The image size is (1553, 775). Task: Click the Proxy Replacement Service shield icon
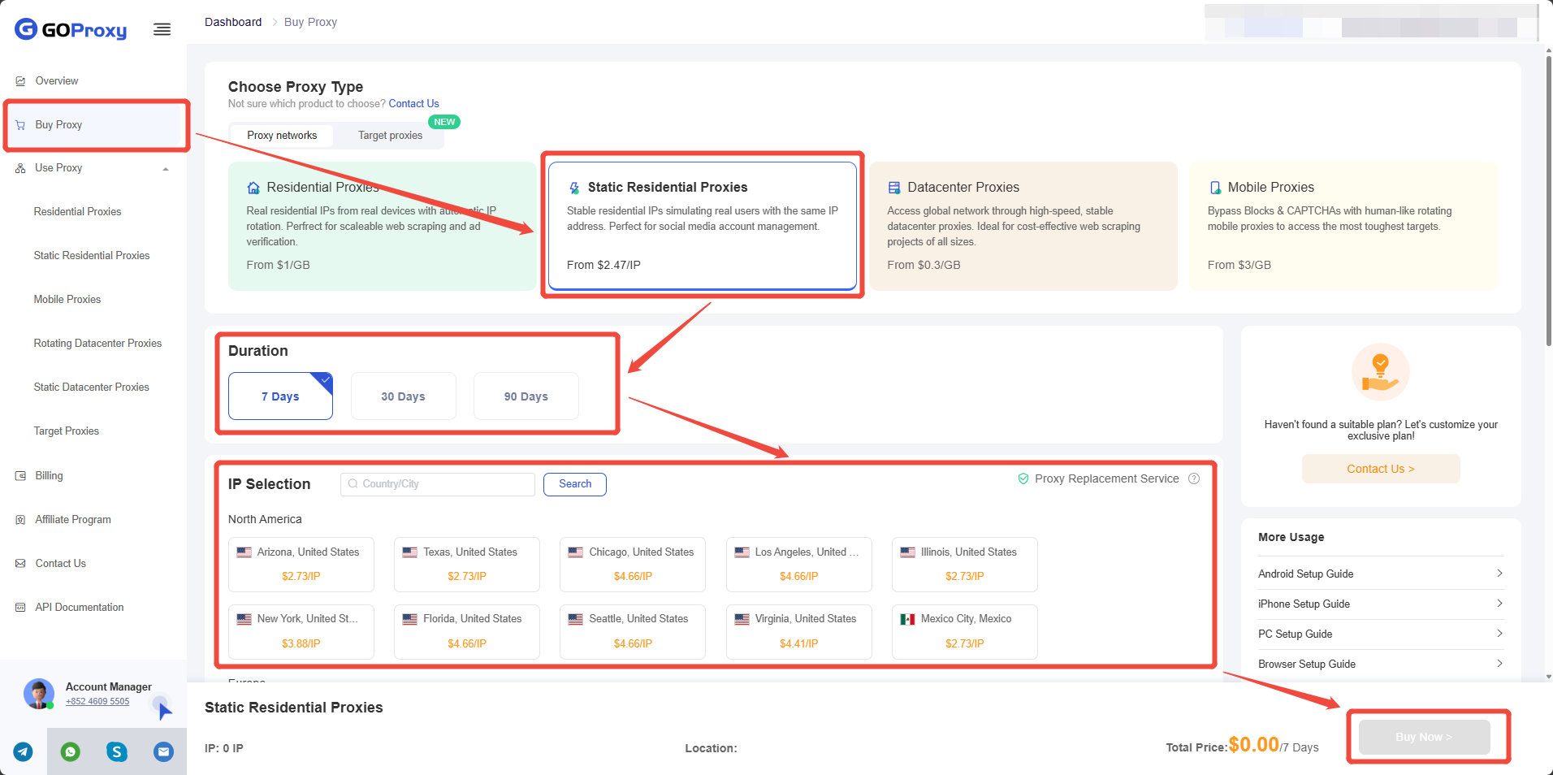coord(1023,478)
